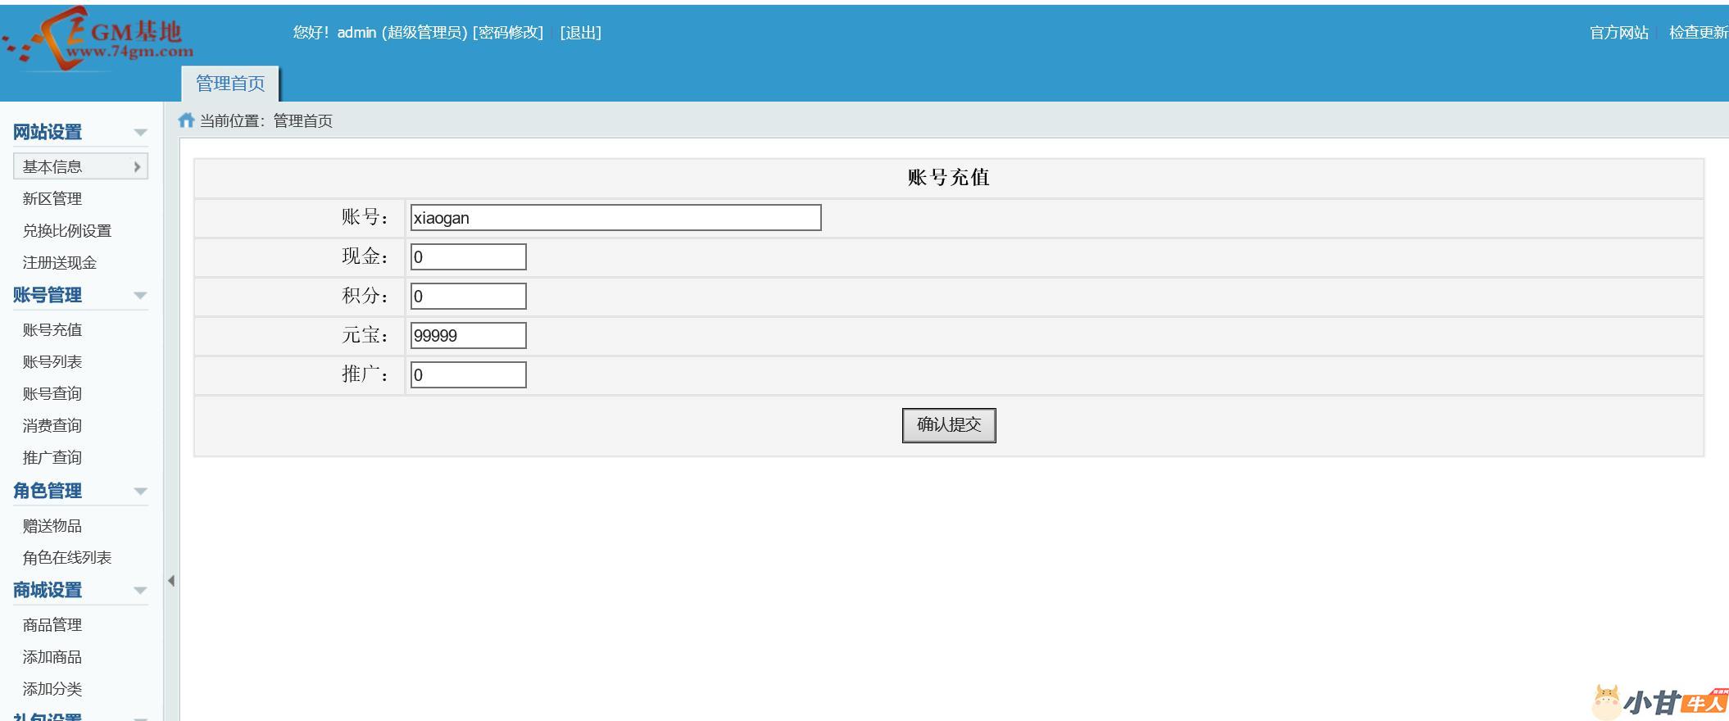Click the 退出 logout link
The image size is (1729, 721).
[x=580, y=33]
